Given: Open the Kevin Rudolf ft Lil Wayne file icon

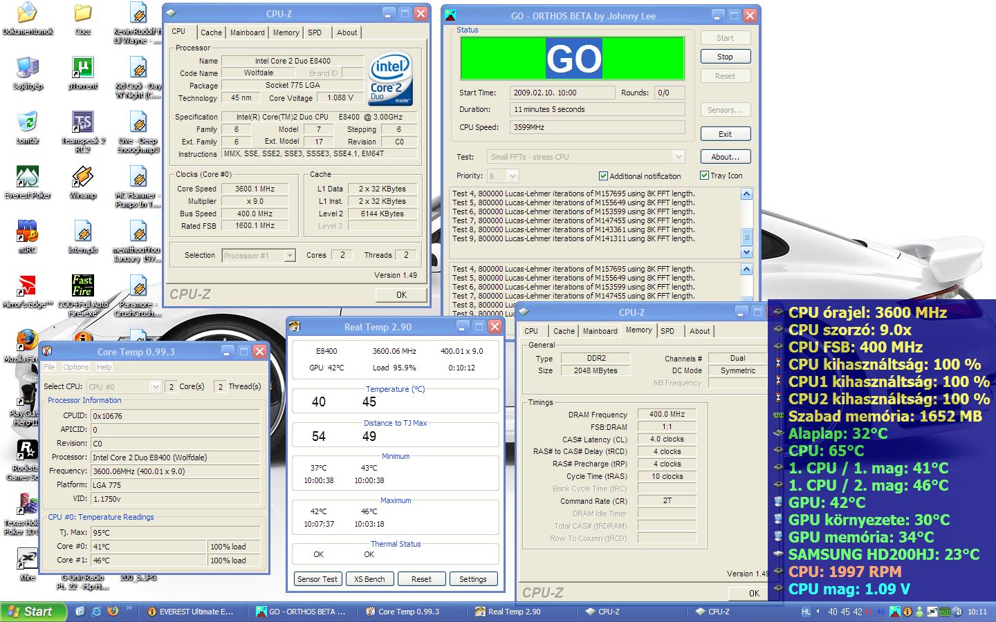Looking at the screenshot, I should [138, 23].
